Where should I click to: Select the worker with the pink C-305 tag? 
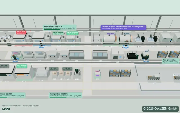tap(15, 57)
